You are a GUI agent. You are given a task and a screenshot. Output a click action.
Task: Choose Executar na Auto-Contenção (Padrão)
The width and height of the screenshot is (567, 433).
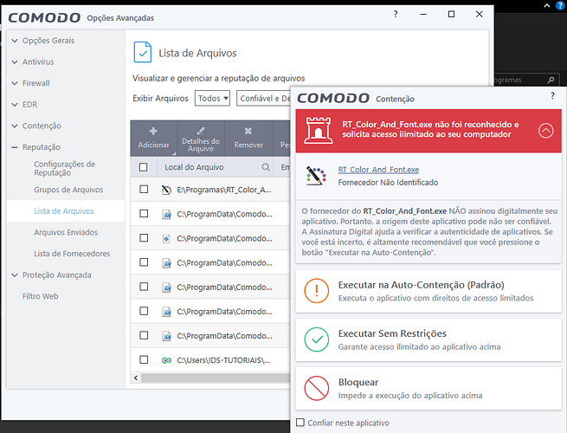[x=428, y=291]
